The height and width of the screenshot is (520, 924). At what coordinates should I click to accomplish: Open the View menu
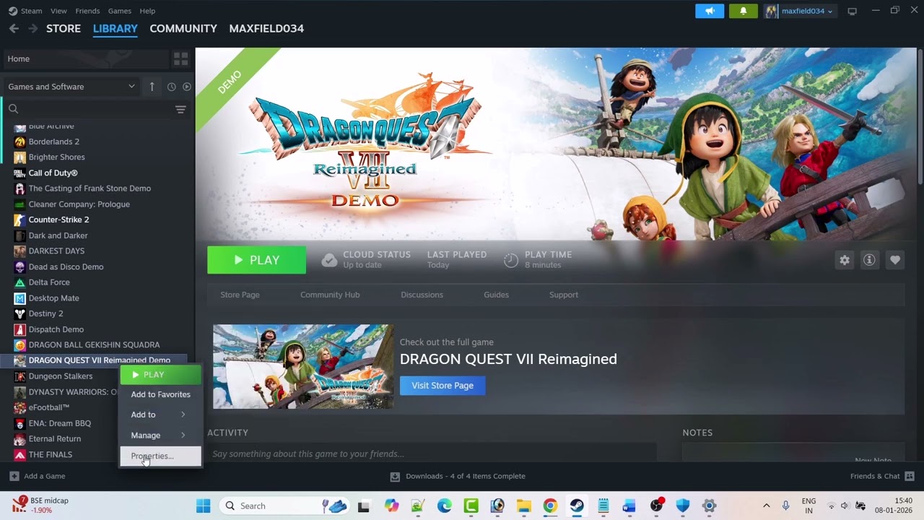pyautogui.click(x=58, y=11)
